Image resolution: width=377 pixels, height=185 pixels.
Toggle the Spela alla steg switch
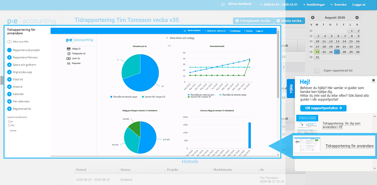[10, 42]
